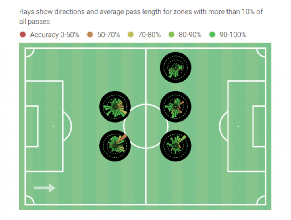
Task: Click the attack direction arrow on pitch
Action: (x=45, y=188)
